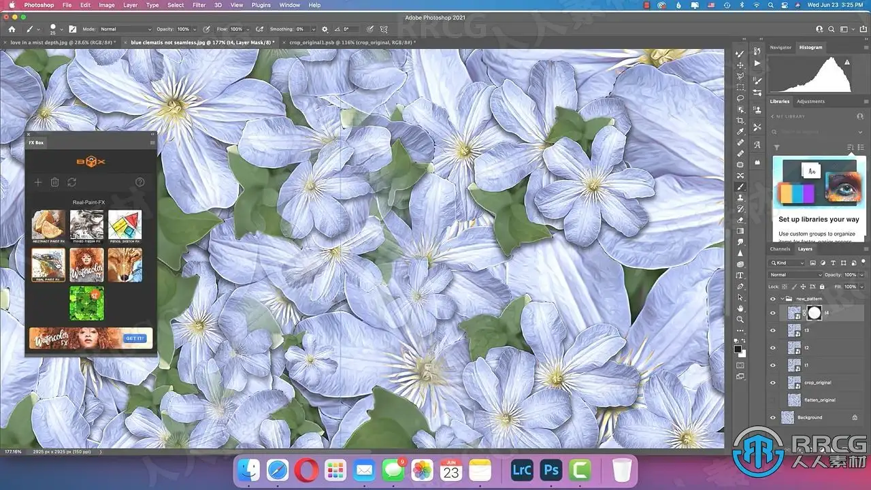Click the trash icon in FX Box
Image resolution: width=871 pixels, height=490 pixels.
tap(55, 182)
